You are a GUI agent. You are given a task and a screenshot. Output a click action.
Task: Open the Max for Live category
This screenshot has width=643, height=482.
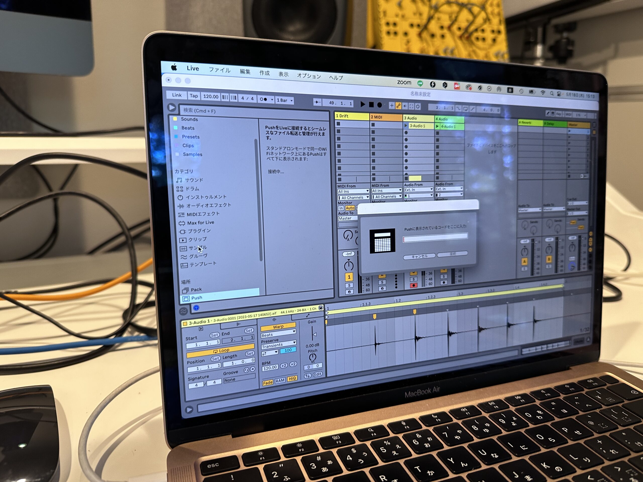196,223
